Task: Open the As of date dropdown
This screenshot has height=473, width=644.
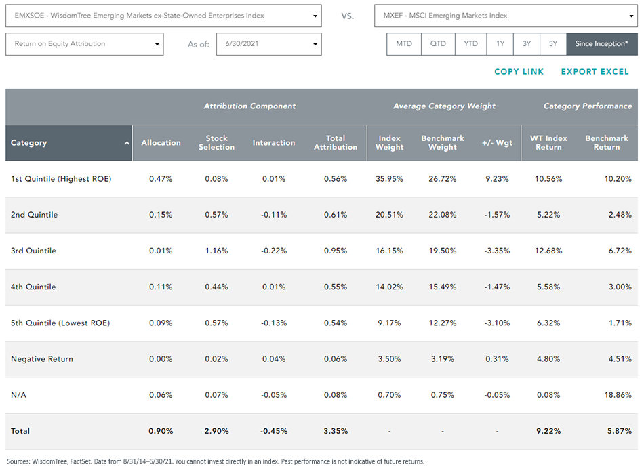Action: 269,44
